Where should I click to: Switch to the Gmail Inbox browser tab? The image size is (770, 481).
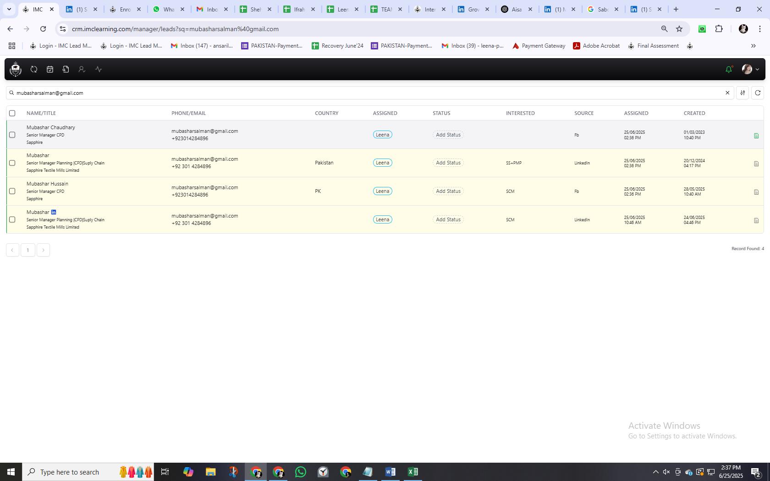point(212,9)
